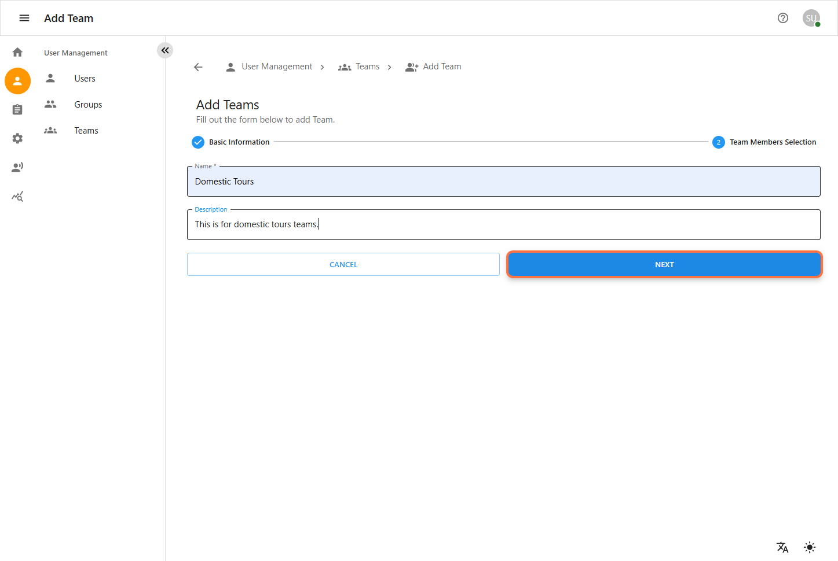Click into the Description text field

tap(503, 224)
